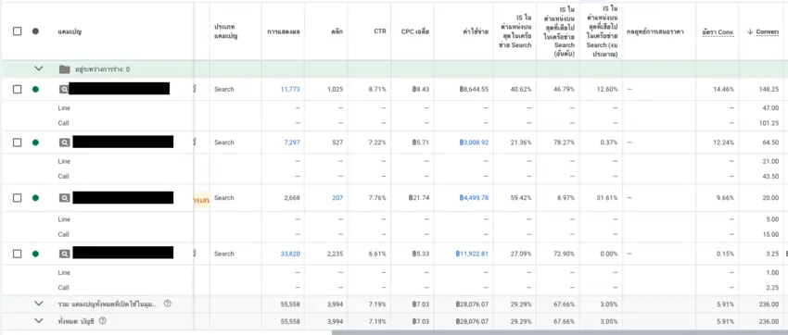Viewport: 788px width, 335px height.
Task: Sort by CPC เฉลี่ย column header
Action: pos(415,31)
